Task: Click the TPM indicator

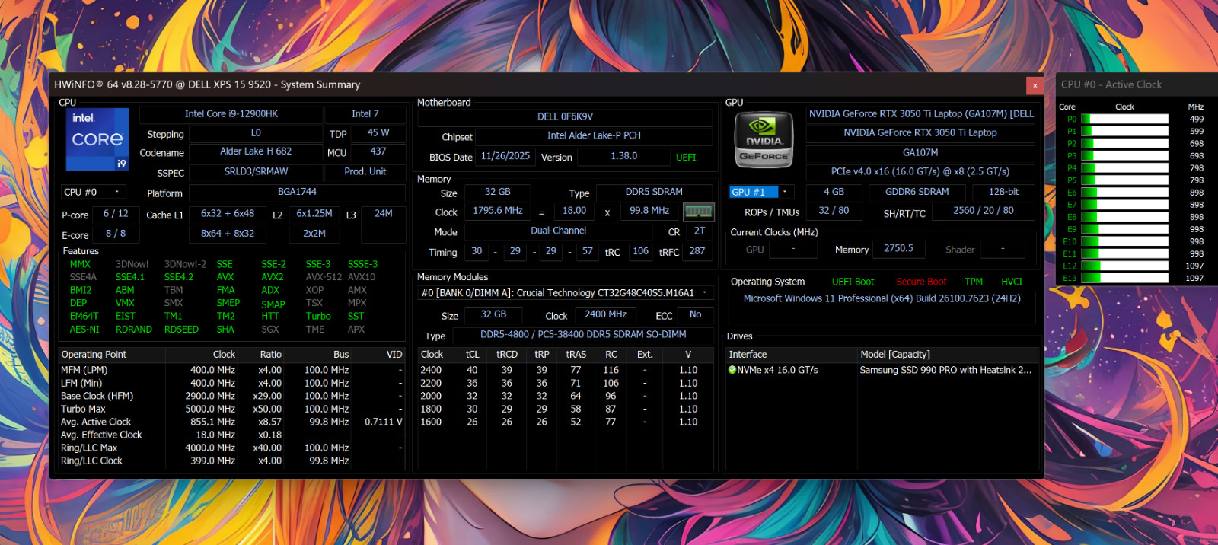Action: (x=974, y=282)
